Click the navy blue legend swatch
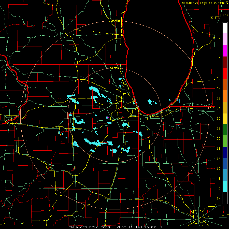This screenshot has width=229, height=229. coord(225,152)
